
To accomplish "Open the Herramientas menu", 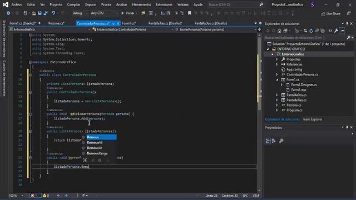I will [141, 4].
